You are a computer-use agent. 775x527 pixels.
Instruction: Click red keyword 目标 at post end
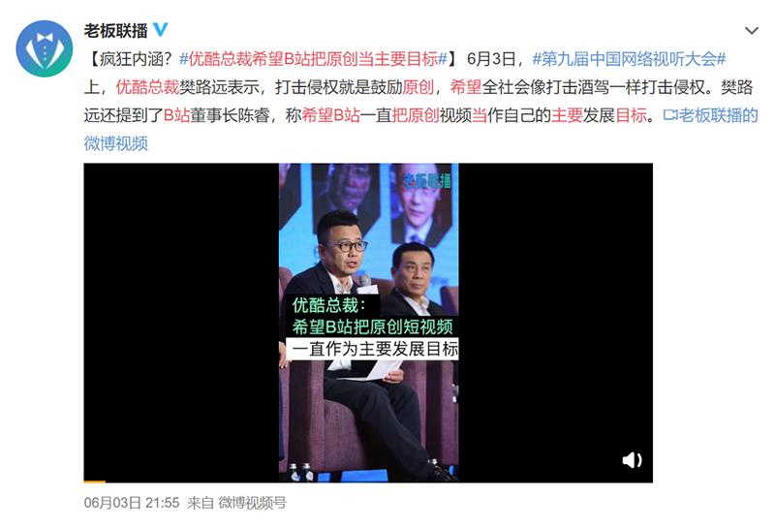point(631,115)
